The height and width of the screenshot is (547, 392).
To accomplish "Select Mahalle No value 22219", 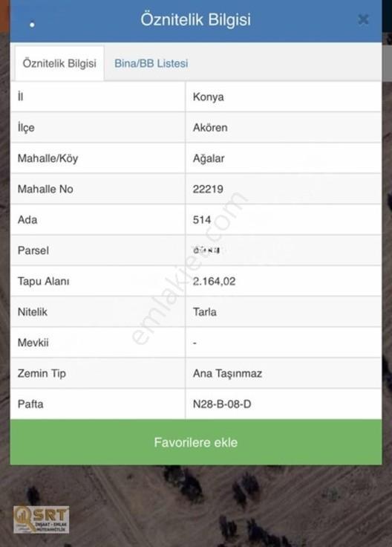I will pos(208,189).
